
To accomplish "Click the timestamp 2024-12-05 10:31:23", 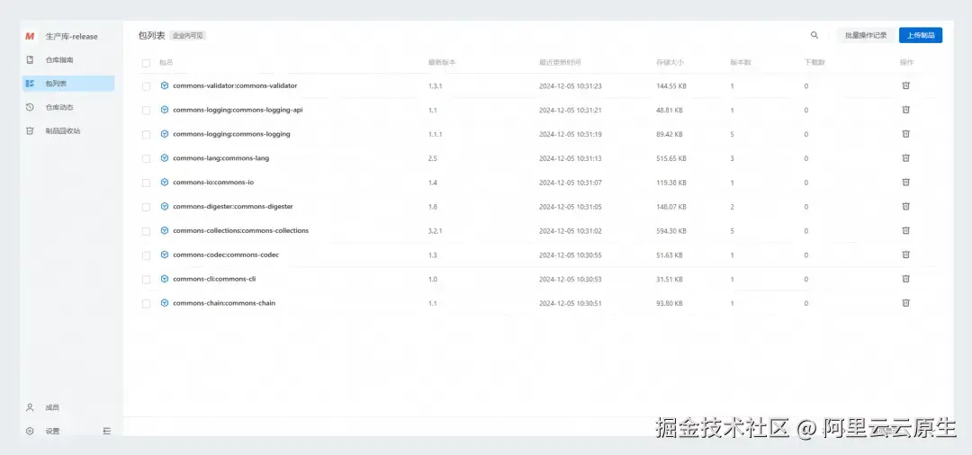I will pos(571,86).
